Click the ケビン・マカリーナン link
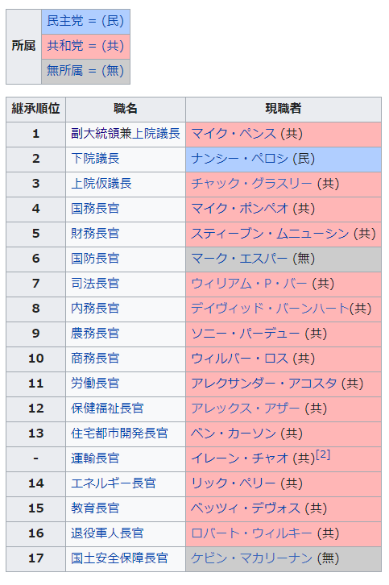Screen dimensions: 389x585 252,558
